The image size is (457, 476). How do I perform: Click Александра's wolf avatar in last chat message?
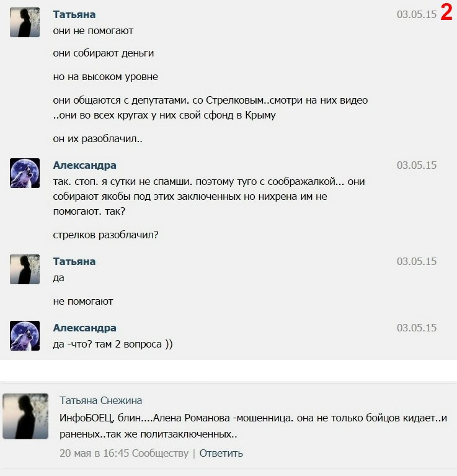25,336
